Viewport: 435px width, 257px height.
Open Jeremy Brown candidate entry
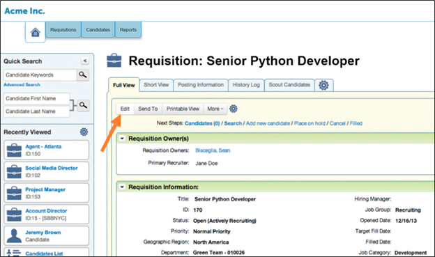[46, 235]
